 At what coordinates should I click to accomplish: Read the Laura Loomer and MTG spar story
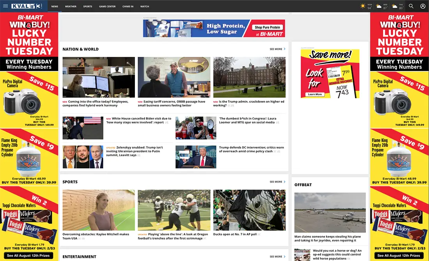coord(248,120)
